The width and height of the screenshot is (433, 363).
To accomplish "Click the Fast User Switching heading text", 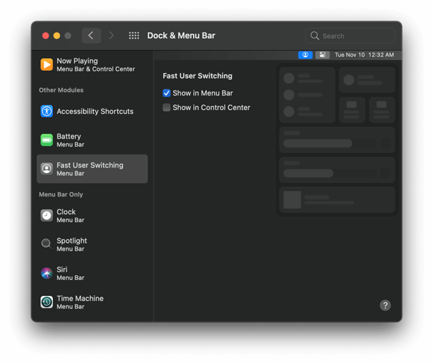I will click(x=197, y=76).
